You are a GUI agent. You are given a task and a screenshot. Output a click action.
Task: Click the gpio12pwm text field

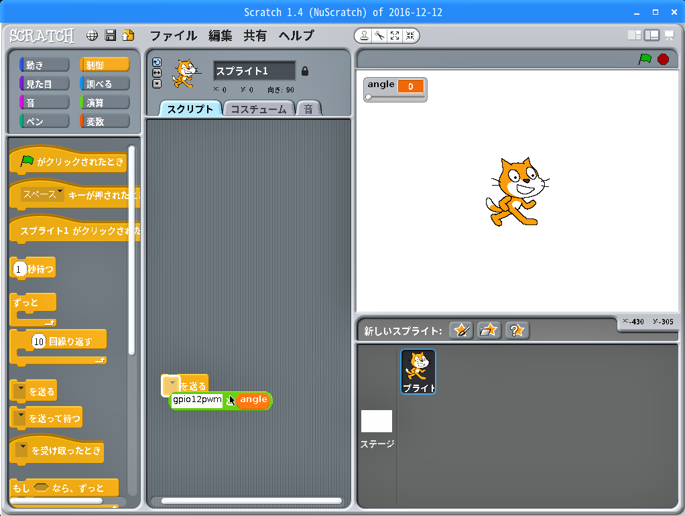[x=197, y=400]
